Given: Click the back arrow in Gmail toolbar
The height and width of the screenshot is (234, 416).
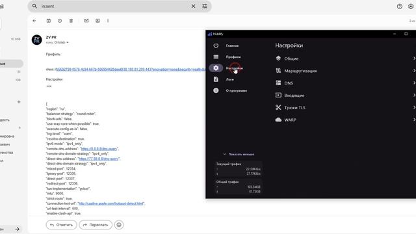Looking at the screenshot, I should (34, 21).
